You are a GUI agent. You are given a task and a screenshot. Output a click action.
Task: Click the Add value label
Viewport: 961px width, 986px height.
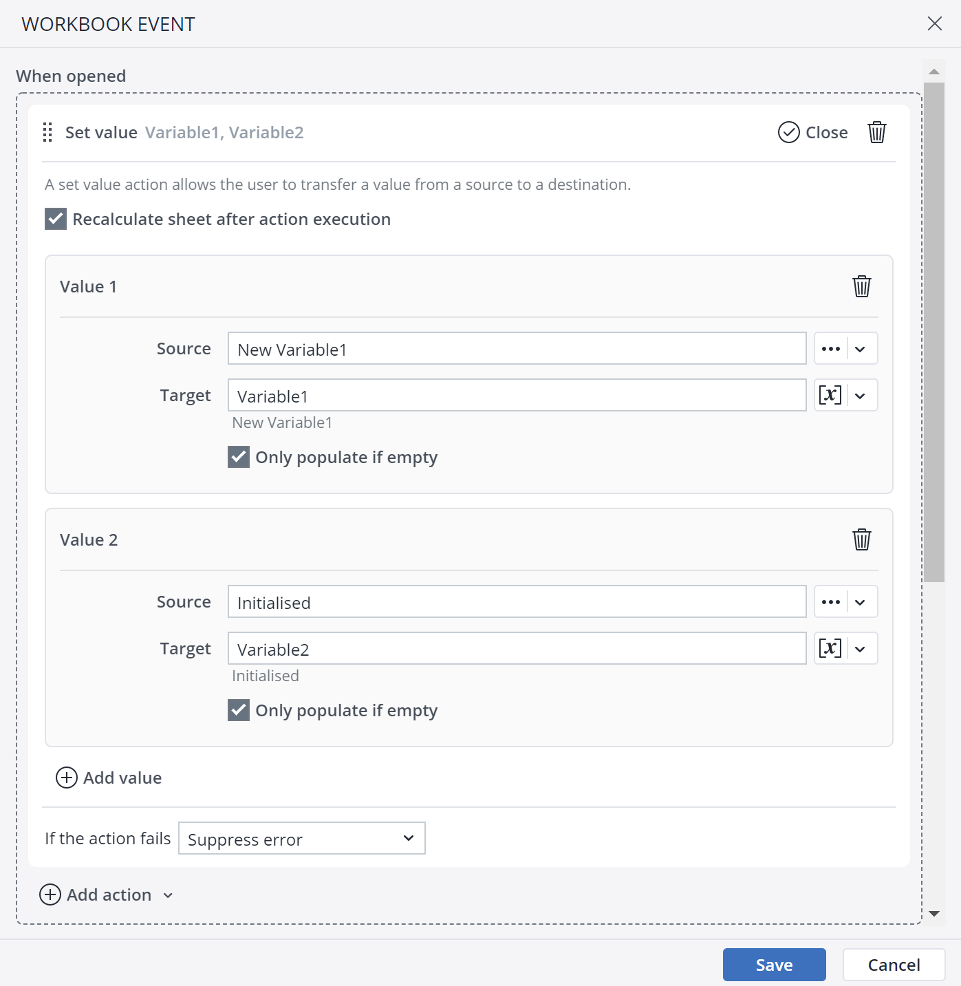122,778
